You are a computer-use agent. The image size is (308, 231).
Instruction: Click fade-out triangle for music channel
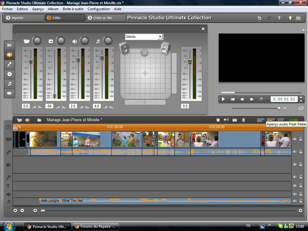(111, 106)
